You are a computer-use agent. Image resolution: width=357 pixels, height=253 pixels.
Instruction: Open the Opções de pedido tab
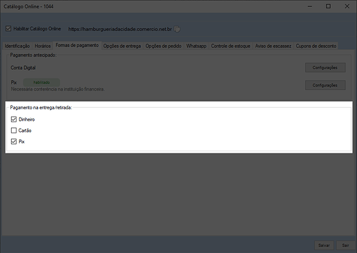tap(164, 46)
